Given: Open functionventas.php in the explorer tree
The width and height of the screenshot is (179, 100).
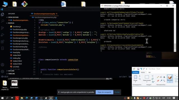Looking at the screenshot, I should [x=20, y=47].
